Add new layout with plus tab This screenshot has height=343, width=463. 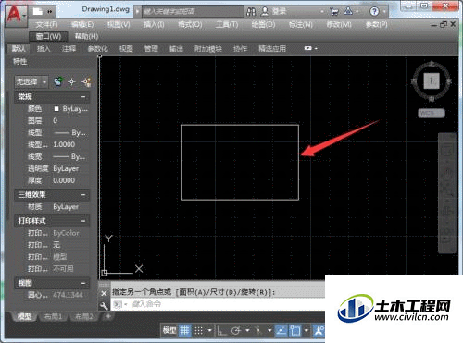pos(108,316)
